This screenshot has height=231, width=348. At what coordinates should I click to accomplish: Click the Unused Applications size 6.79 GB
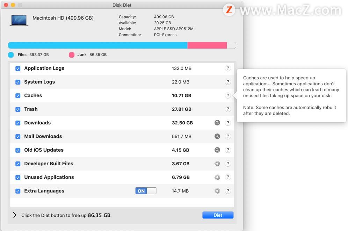pyautogui.click(x=181, y=177)
